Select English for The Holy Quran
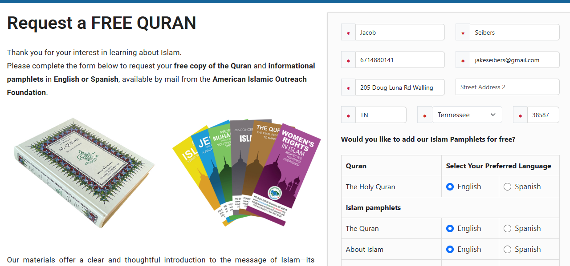 pyautogui.click(x=450, y=187)
